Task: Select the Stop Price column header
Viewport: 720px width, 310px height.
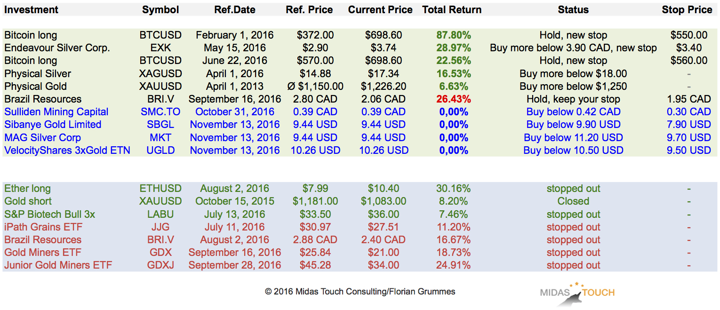Action: coord(687,10)
